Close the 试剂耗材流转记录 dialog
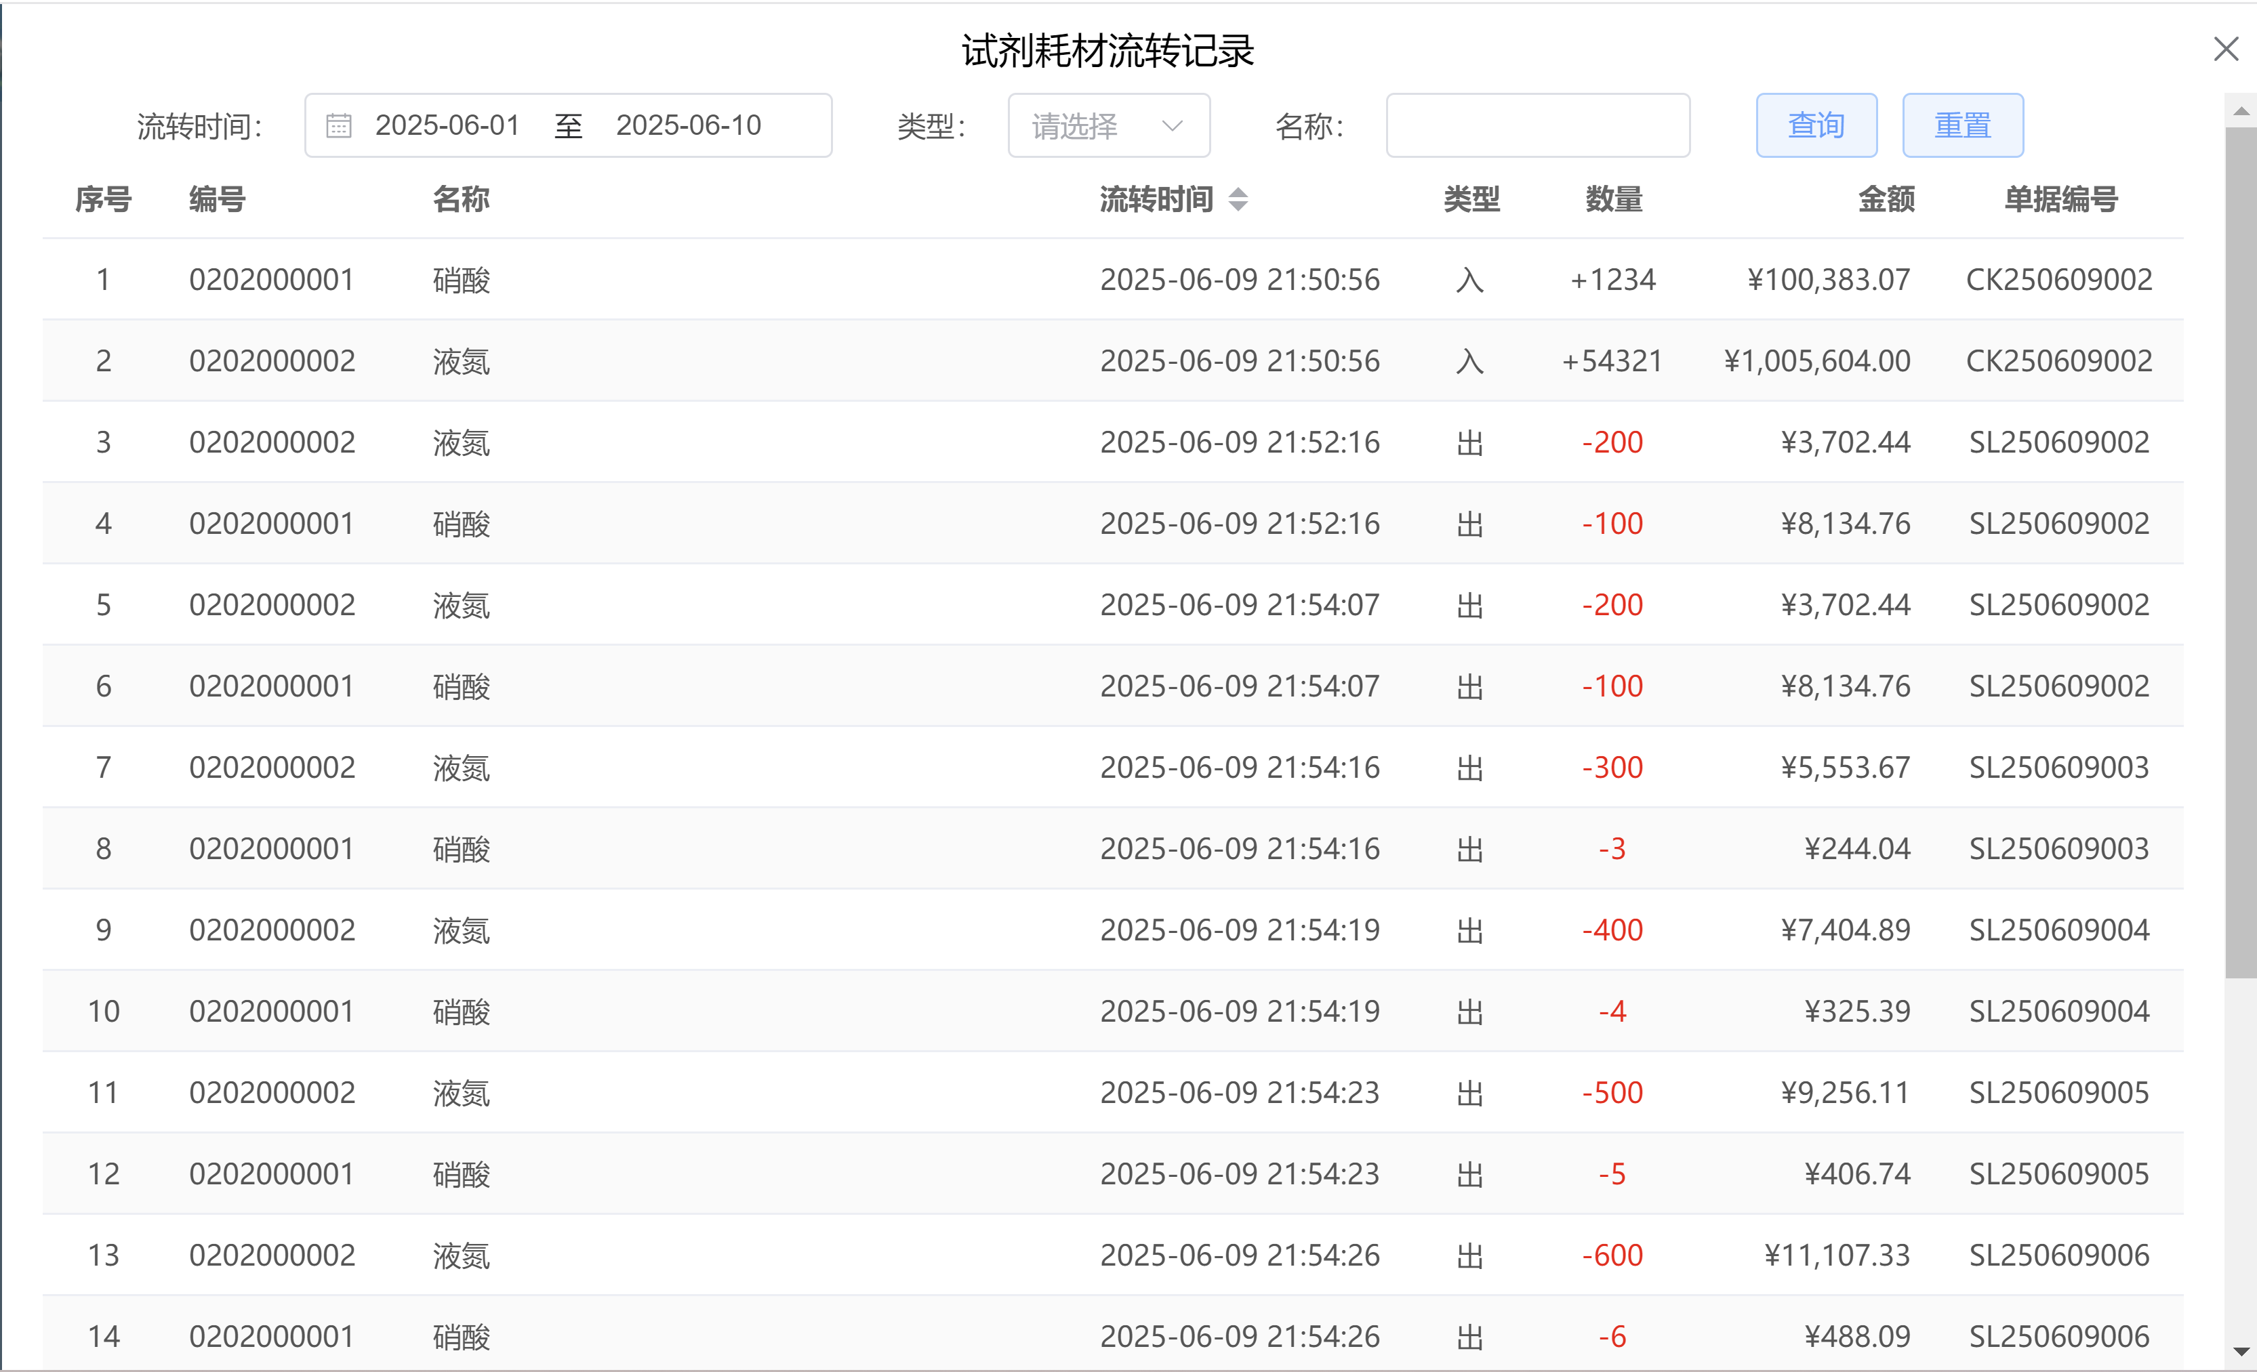2257x1372 pixels. (2225, 49)
